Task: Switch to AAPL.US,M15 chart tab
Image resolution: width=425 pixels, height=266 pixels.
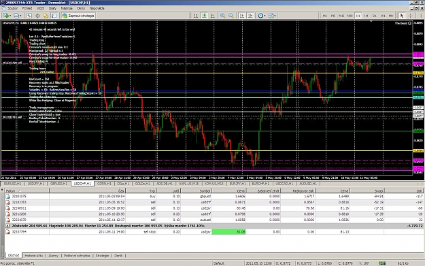Action: pyautogui.click(x=188, y=184)
